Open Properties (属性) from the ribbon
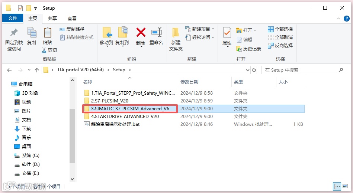 click(227, 33)
